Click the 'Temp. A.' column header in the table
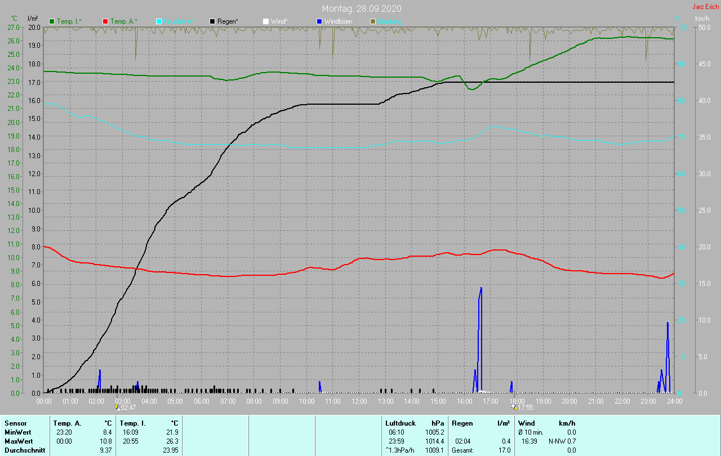 (67, 423)
